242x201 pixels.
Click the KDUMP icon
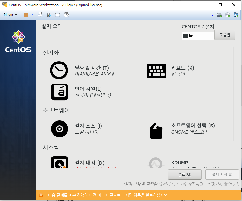(156, 163)
